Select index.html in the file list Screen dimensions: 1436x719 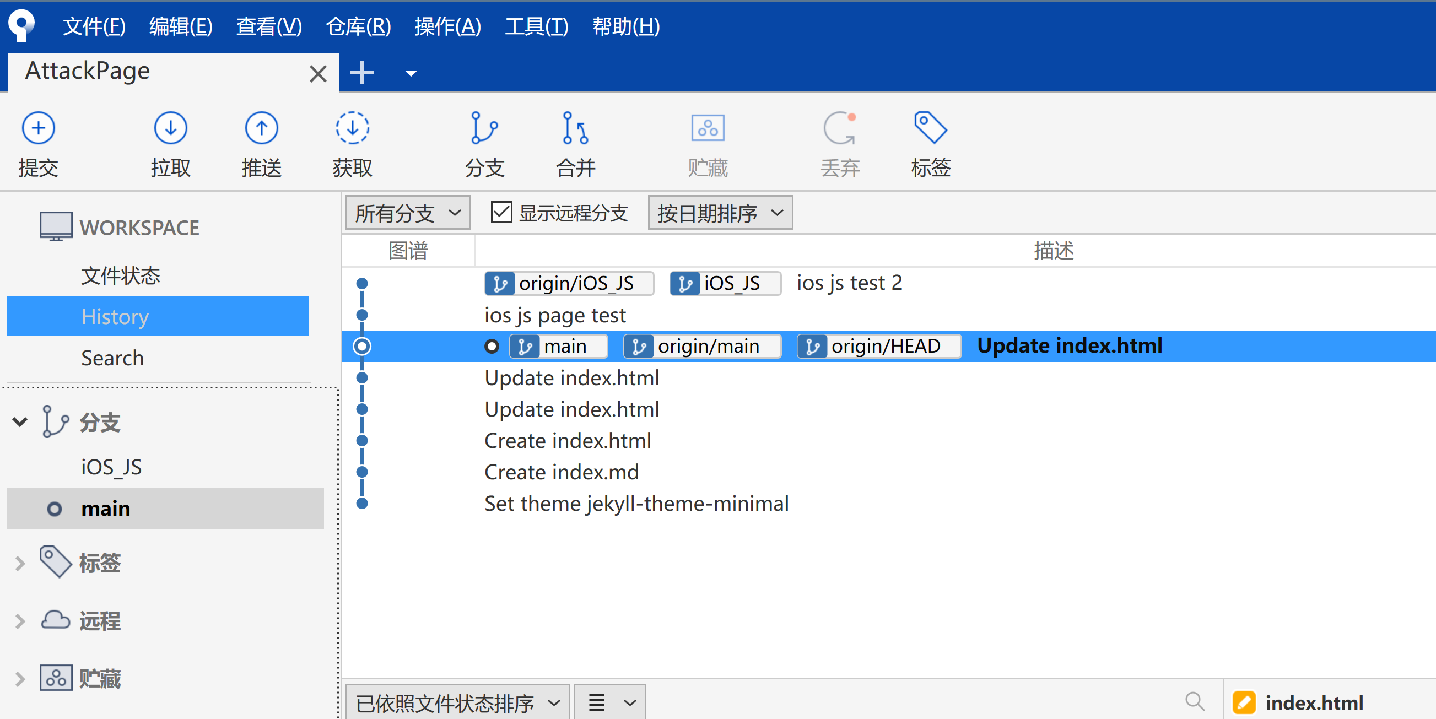tap(1313, 702)
